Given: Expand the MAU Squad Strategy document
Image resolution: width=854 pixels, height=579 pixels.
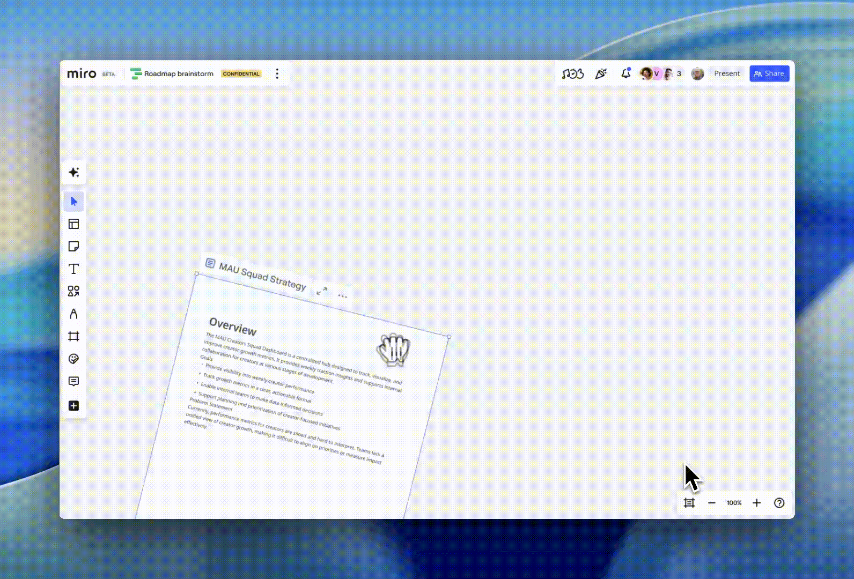Looking at the screenshot, I should pyautogui.click(x=322, y=291).
